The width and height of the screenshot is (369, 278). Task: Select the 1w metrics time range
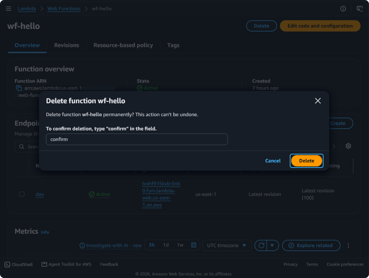pyautogui.click(x=180, y=245)
